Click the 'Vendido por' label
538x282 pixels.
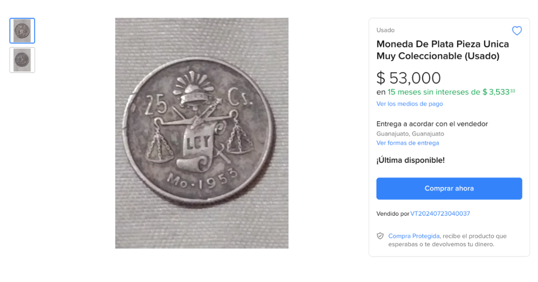[392, 214]
